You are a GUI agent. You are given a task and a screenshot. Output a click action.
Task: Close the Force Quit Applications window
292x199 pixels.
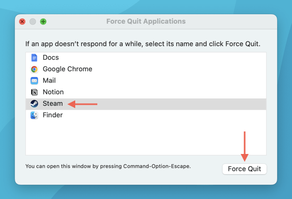[22, 21]
